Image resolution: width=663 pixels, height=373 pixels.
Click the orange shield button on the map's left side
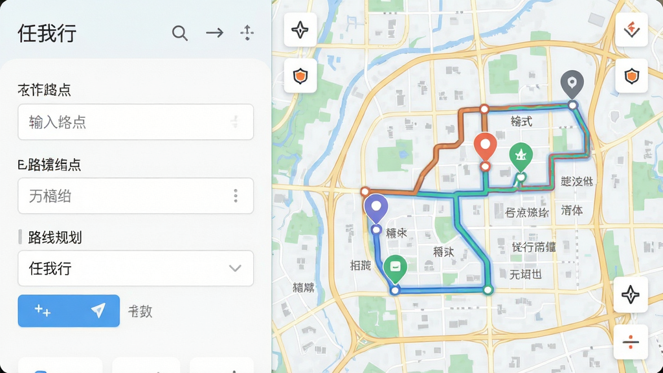[x=300, y=76]
